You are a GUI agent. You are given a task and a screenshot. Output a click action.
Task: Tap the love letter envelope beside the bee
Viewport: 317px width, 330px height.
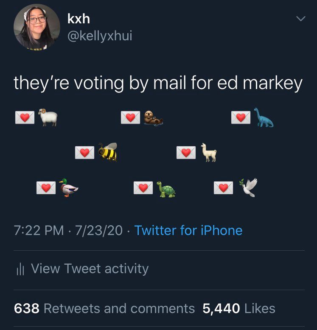tap(84, 153)
